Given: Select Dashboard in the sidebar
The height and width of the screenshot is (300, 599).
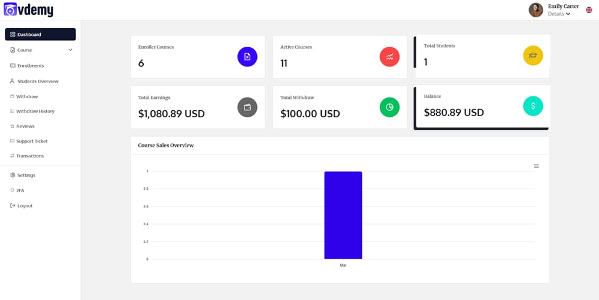Looking at the screenshot, I should pyautogui.click(x=40, y=35).
